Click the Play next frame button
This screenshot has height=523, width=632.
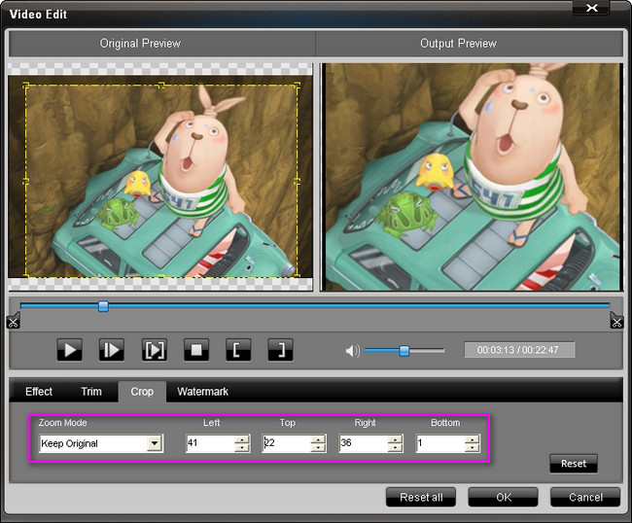point(112,350)
